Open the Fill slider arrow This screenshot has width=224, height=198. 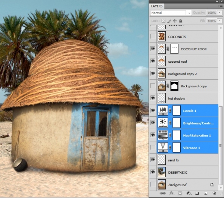click(x=220, y=21)
